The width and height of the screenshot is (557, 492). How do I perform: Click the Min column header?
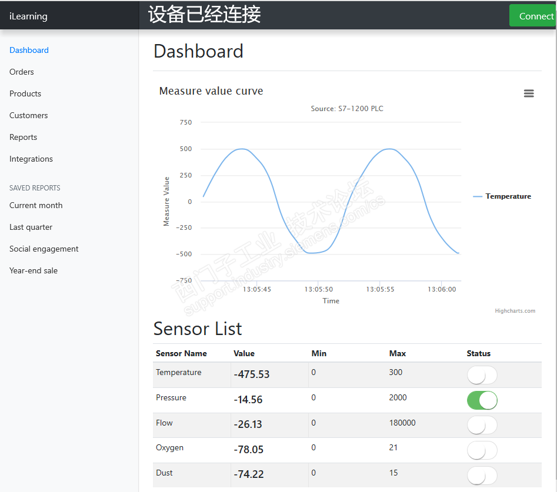tap(319, 353)
